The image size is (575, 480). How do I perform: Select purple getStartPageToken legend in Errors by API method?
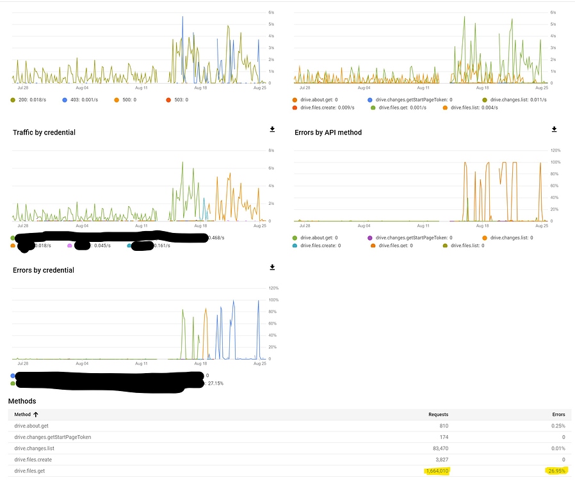[410, 238]
